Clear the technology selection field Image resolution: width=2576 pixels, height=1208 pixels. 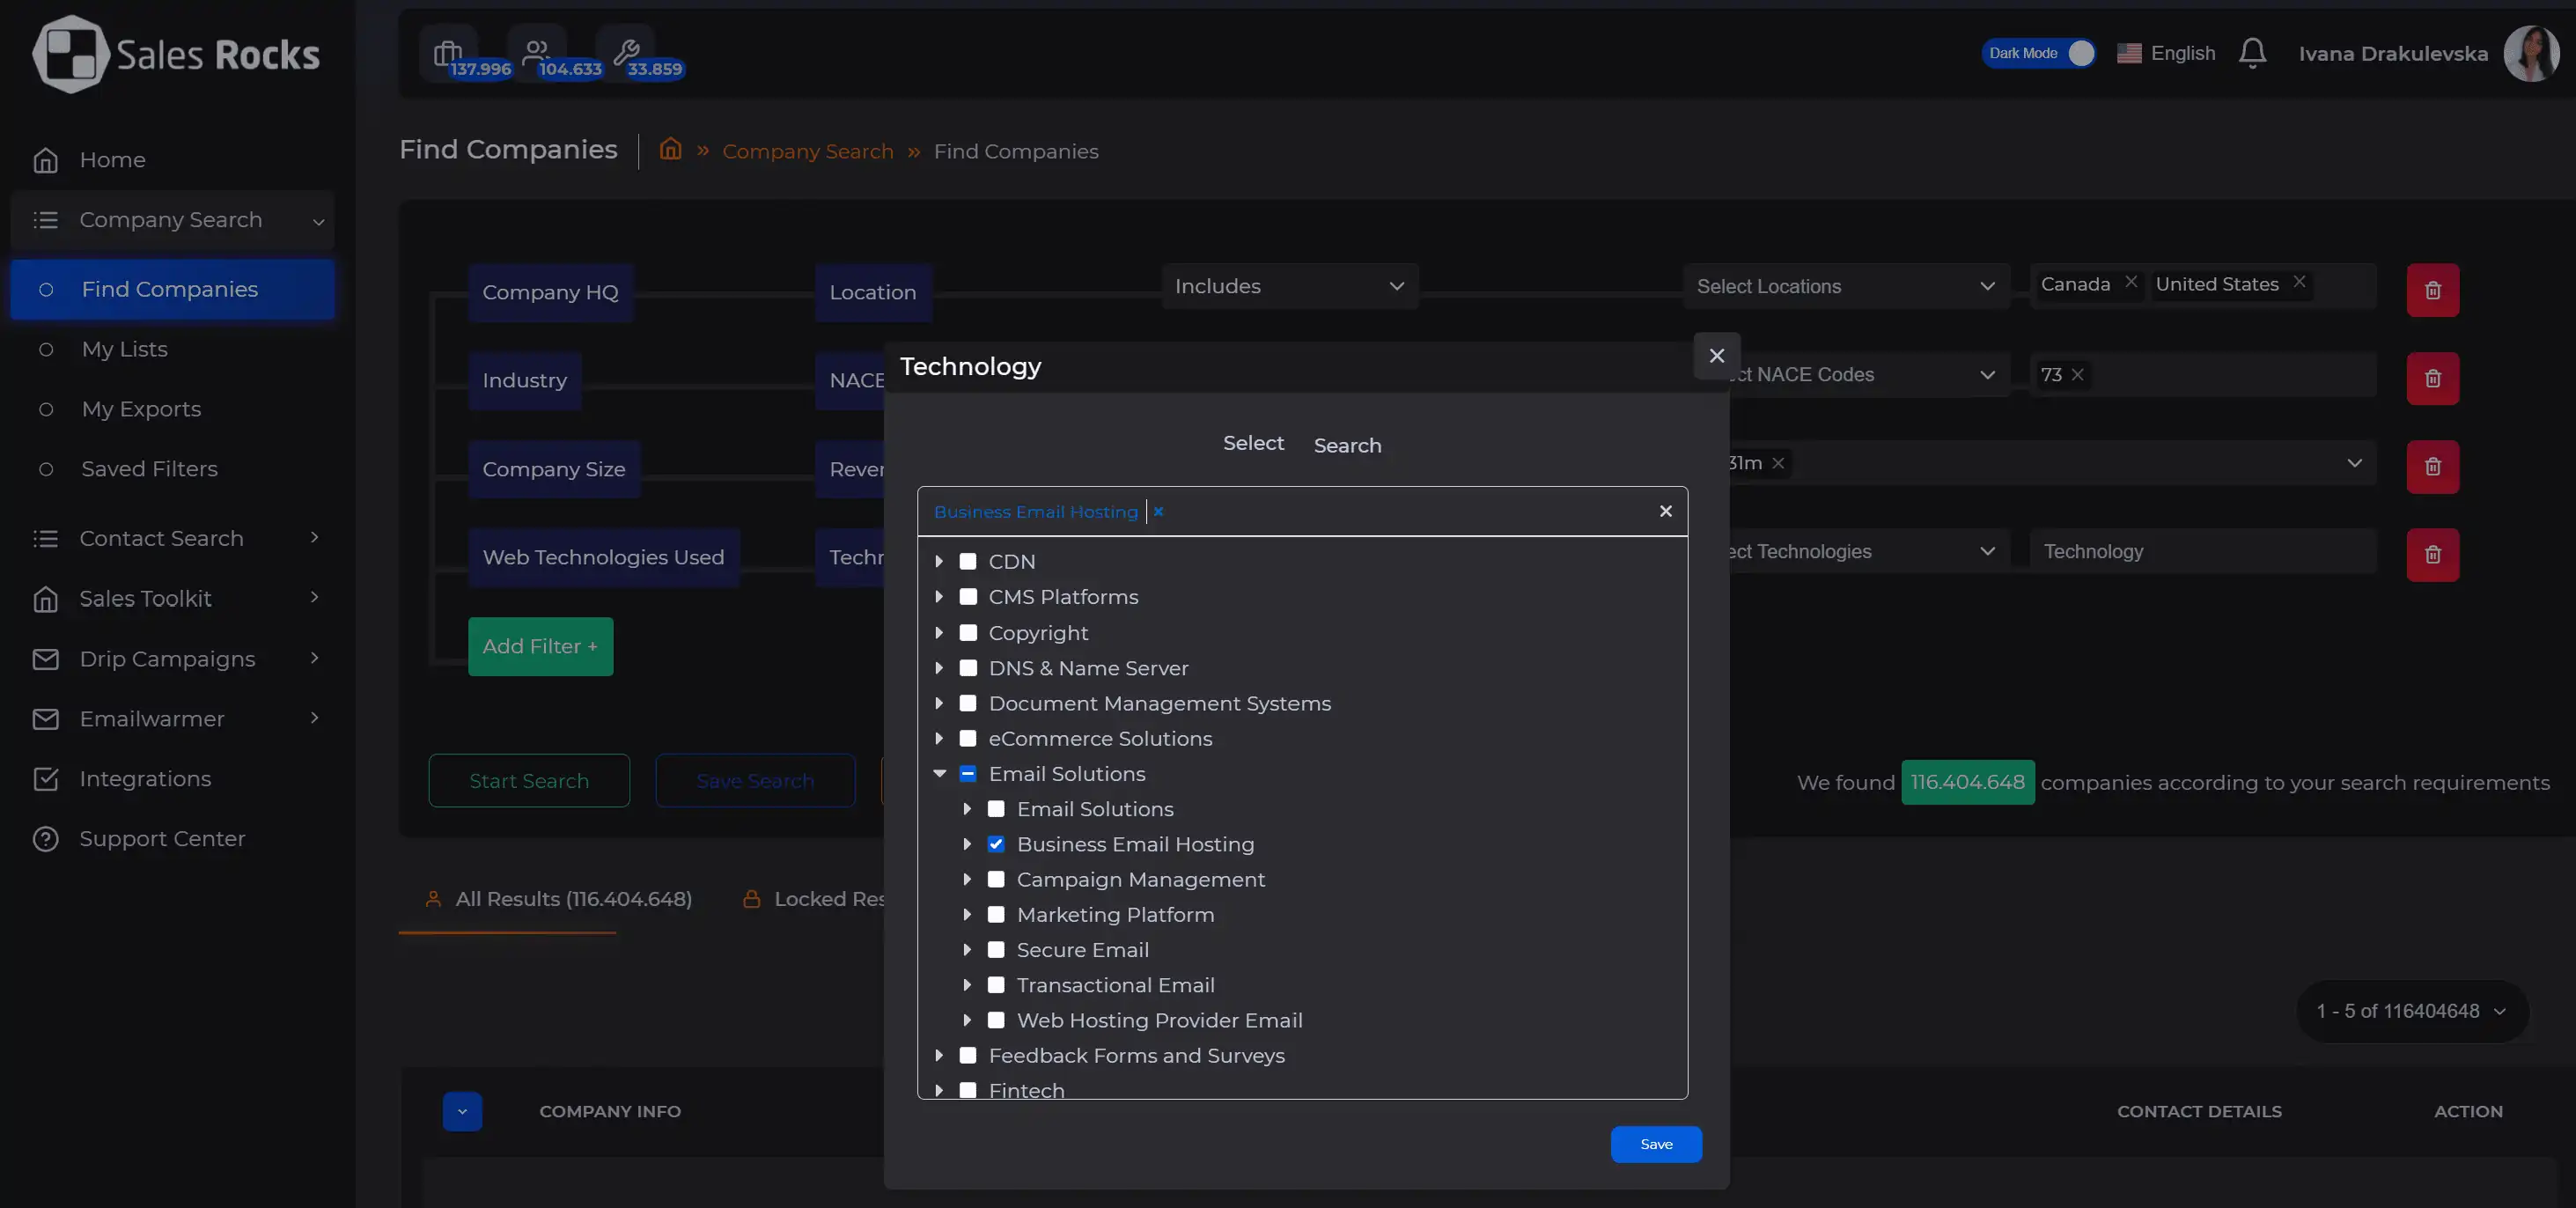[x=1665, y=511]
